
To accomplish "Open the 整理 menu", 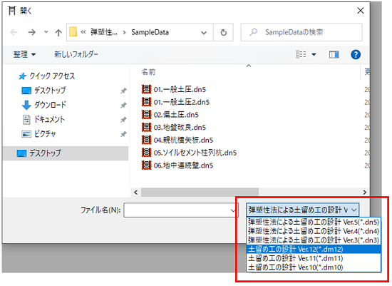I will point(24,54).
